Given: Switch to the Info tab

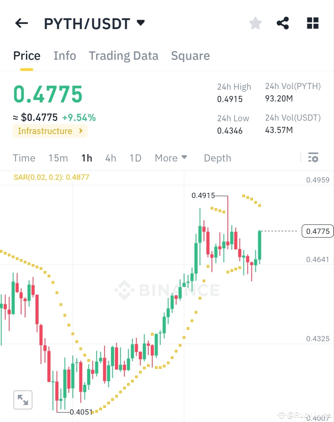Looking at the screenshot, I should 65,56.
